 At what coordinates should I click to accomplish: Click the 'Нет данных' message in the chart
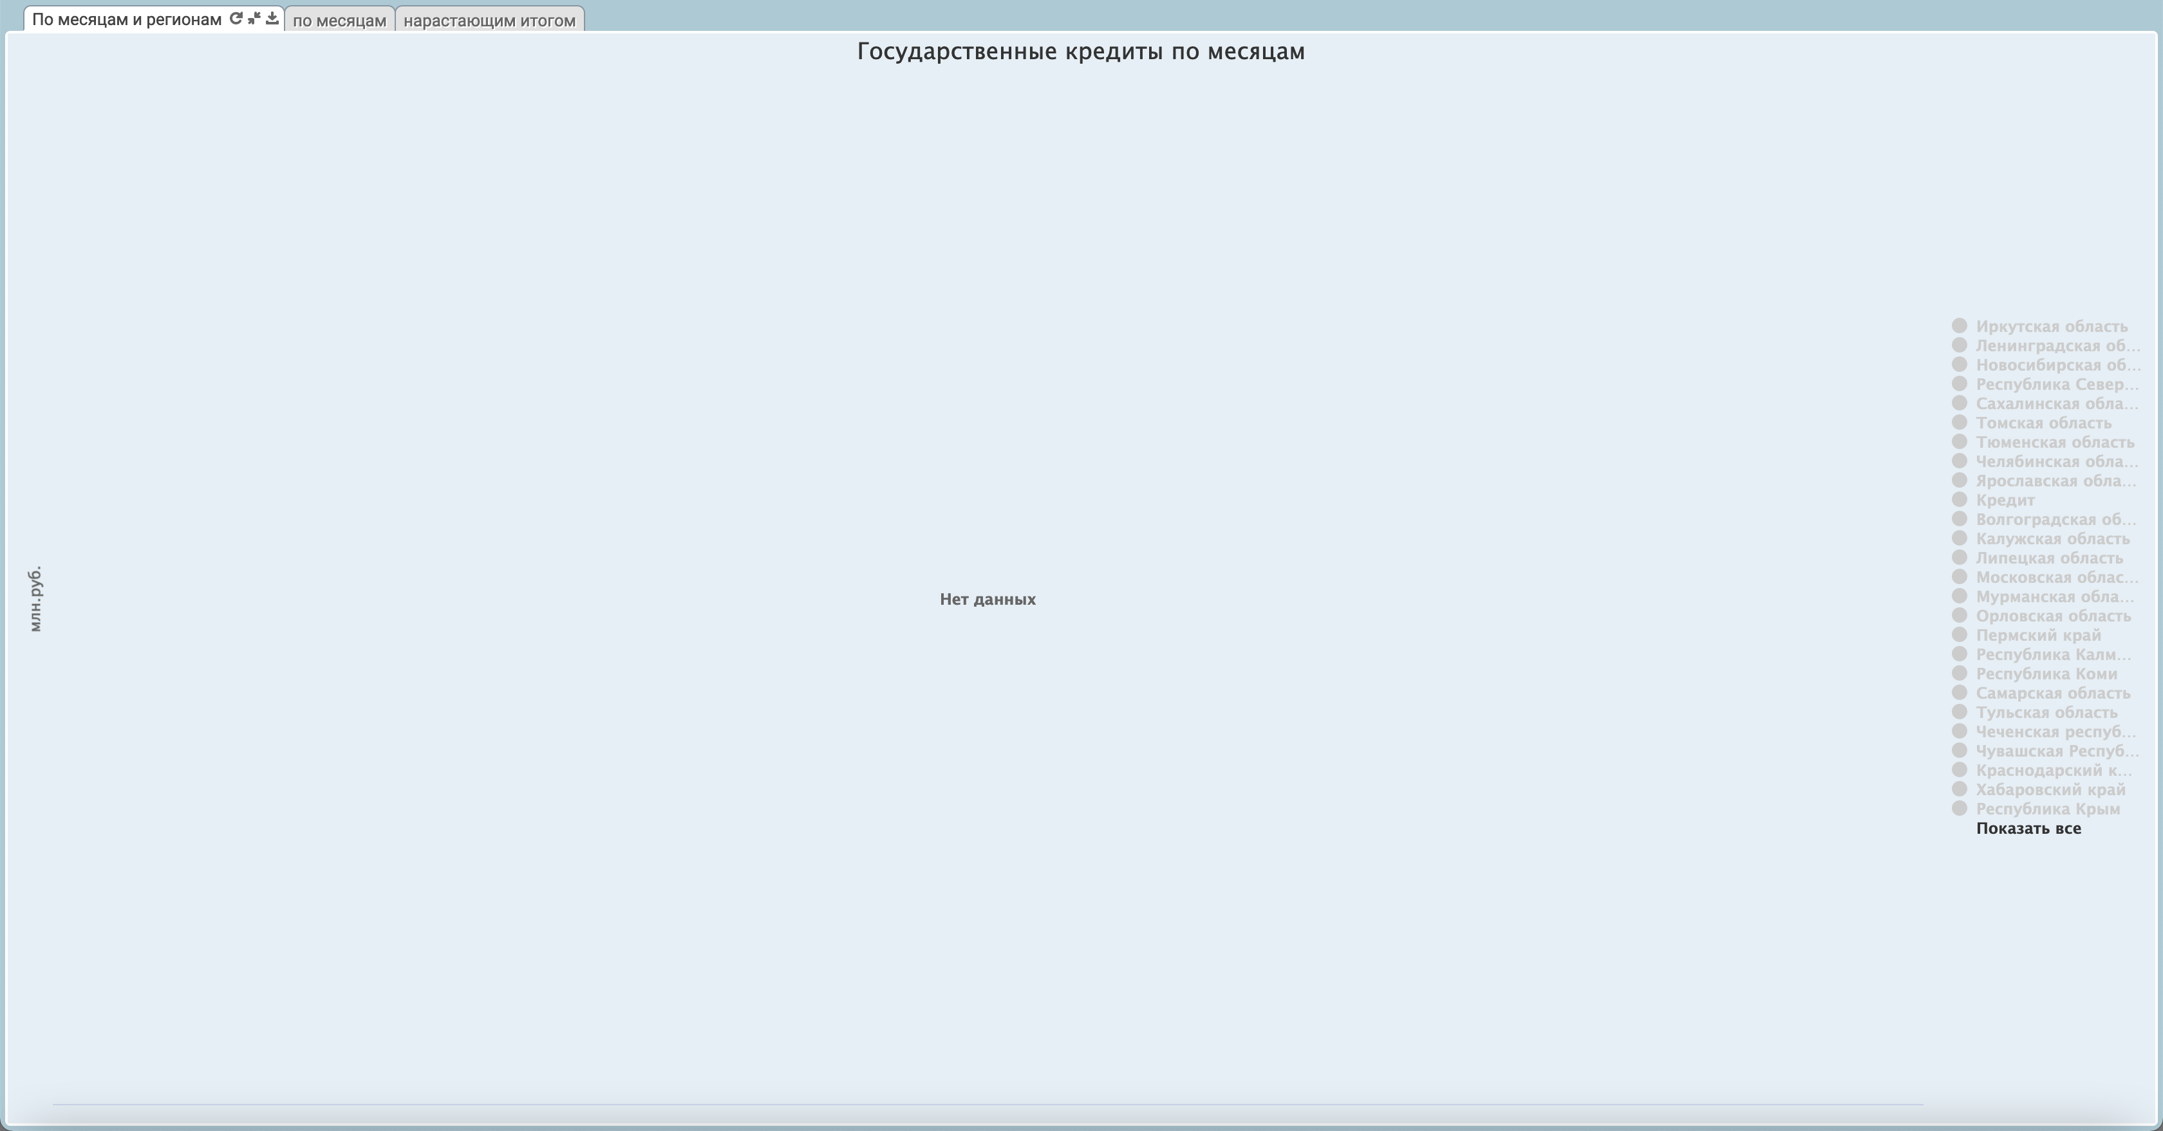[988, 599]
